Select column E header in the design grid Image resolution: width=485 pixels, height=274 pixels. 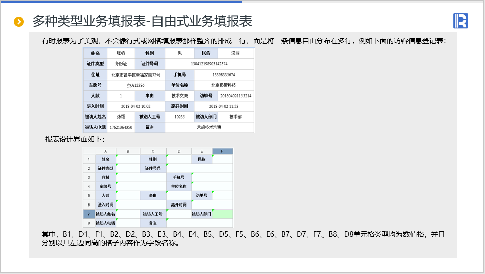(x=202, y=151)
